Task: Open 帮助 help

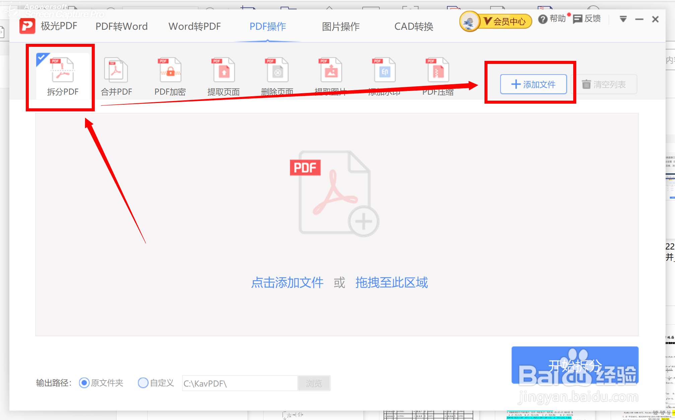Action: 552,19
